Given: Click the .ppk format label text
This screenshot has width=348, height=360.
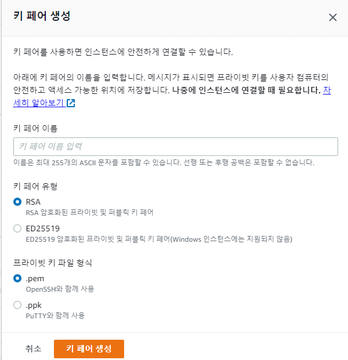Looking at the screenshot, I should [34, 306].
